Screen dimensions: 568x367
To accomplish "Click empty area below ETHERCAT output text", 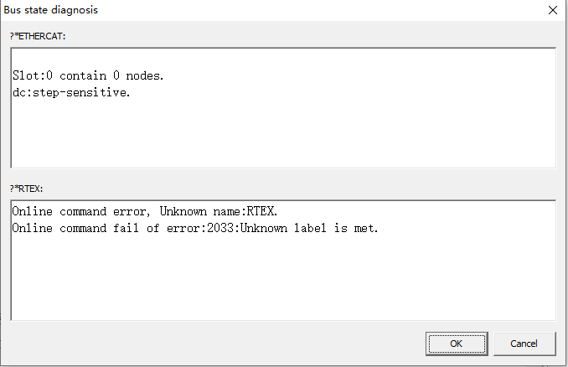I will (x=283, y=134).
